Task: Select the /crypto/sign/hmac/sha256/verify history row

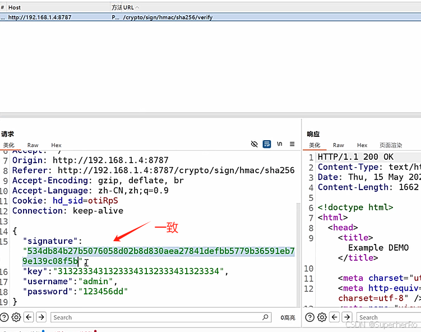Action: pos(211,17)
